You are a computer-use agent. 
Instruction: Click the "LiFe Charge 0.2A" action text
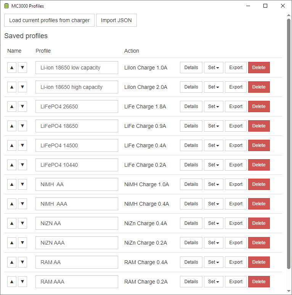[x=145, y=165]
